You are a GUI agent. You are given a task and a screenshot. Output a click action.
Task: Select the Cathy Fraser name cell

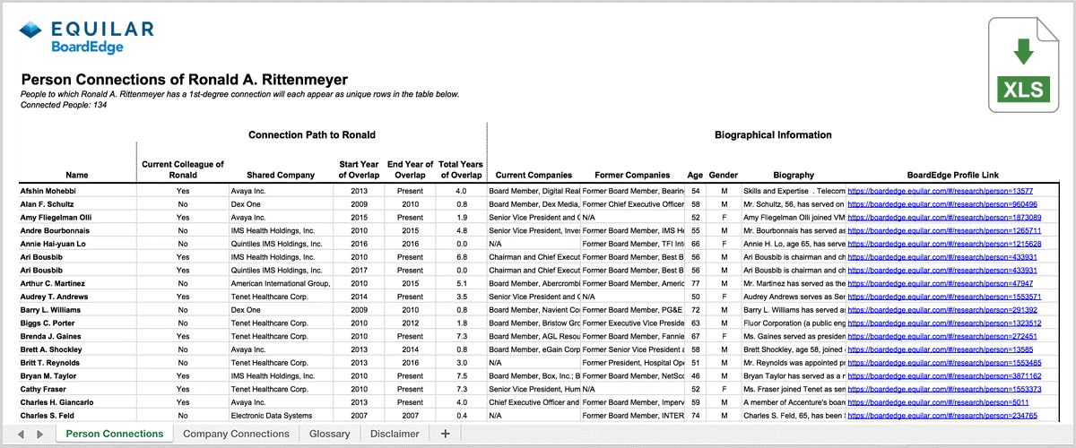point(77,390)
